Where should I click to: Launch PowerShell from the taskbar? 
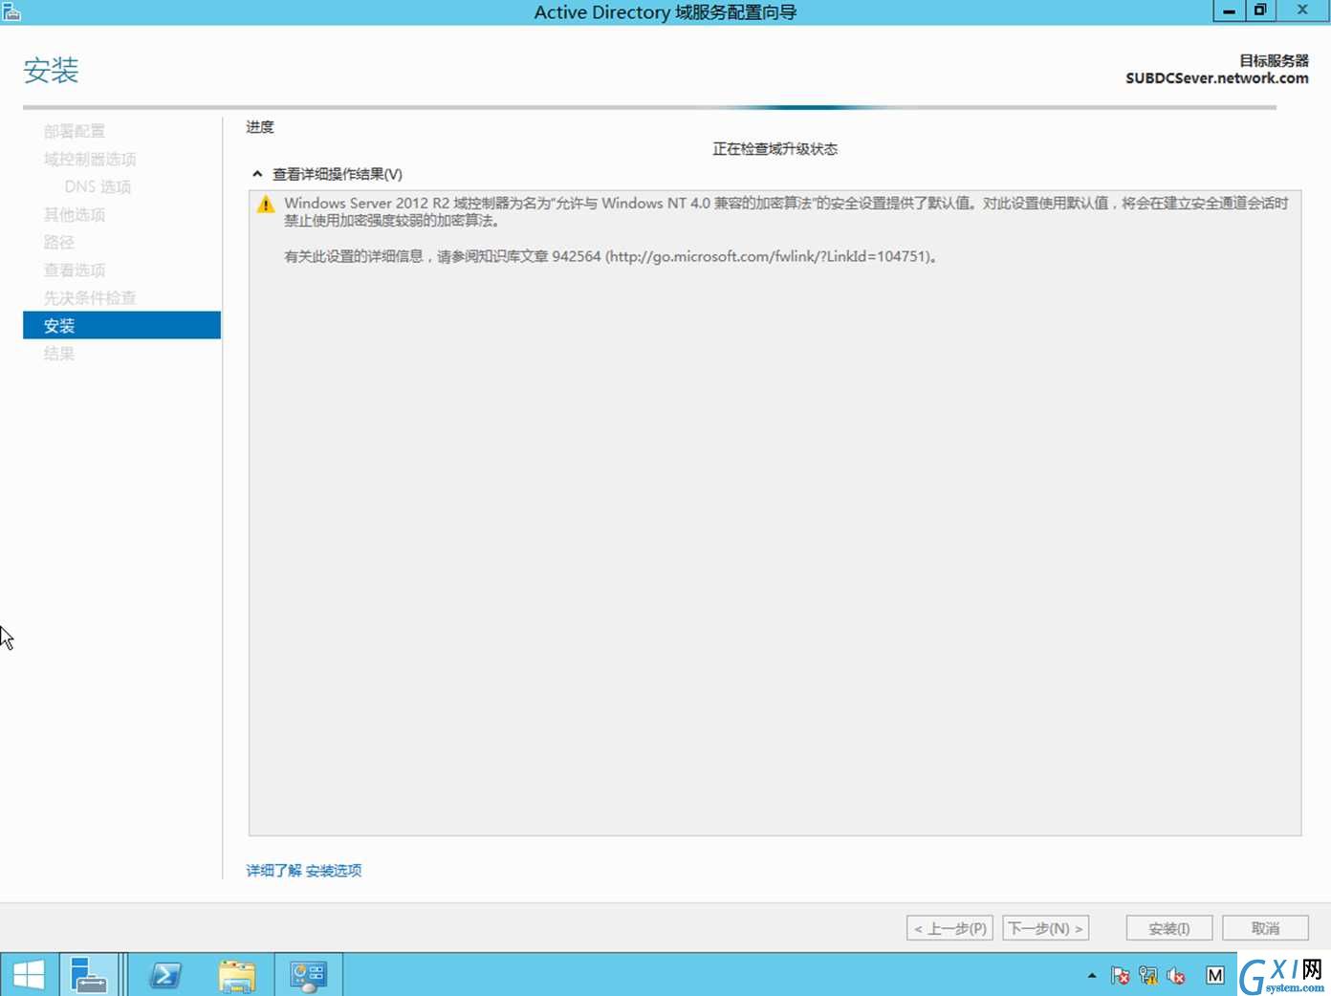165,975
